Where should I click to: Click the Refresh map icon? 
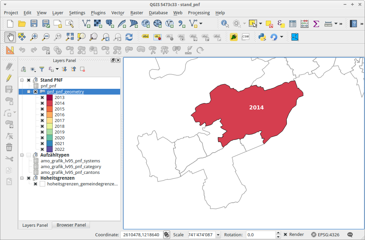pos(129,37)
